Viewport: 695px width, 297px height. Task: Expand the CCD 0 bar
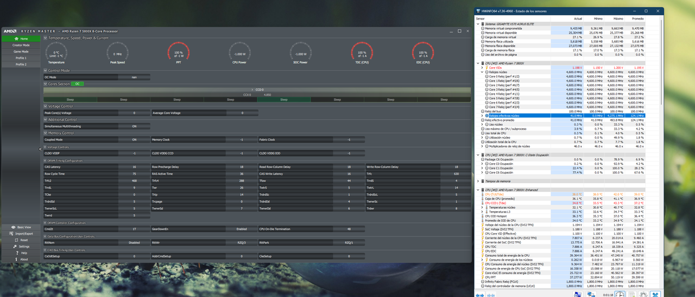[x=257, y=89]
